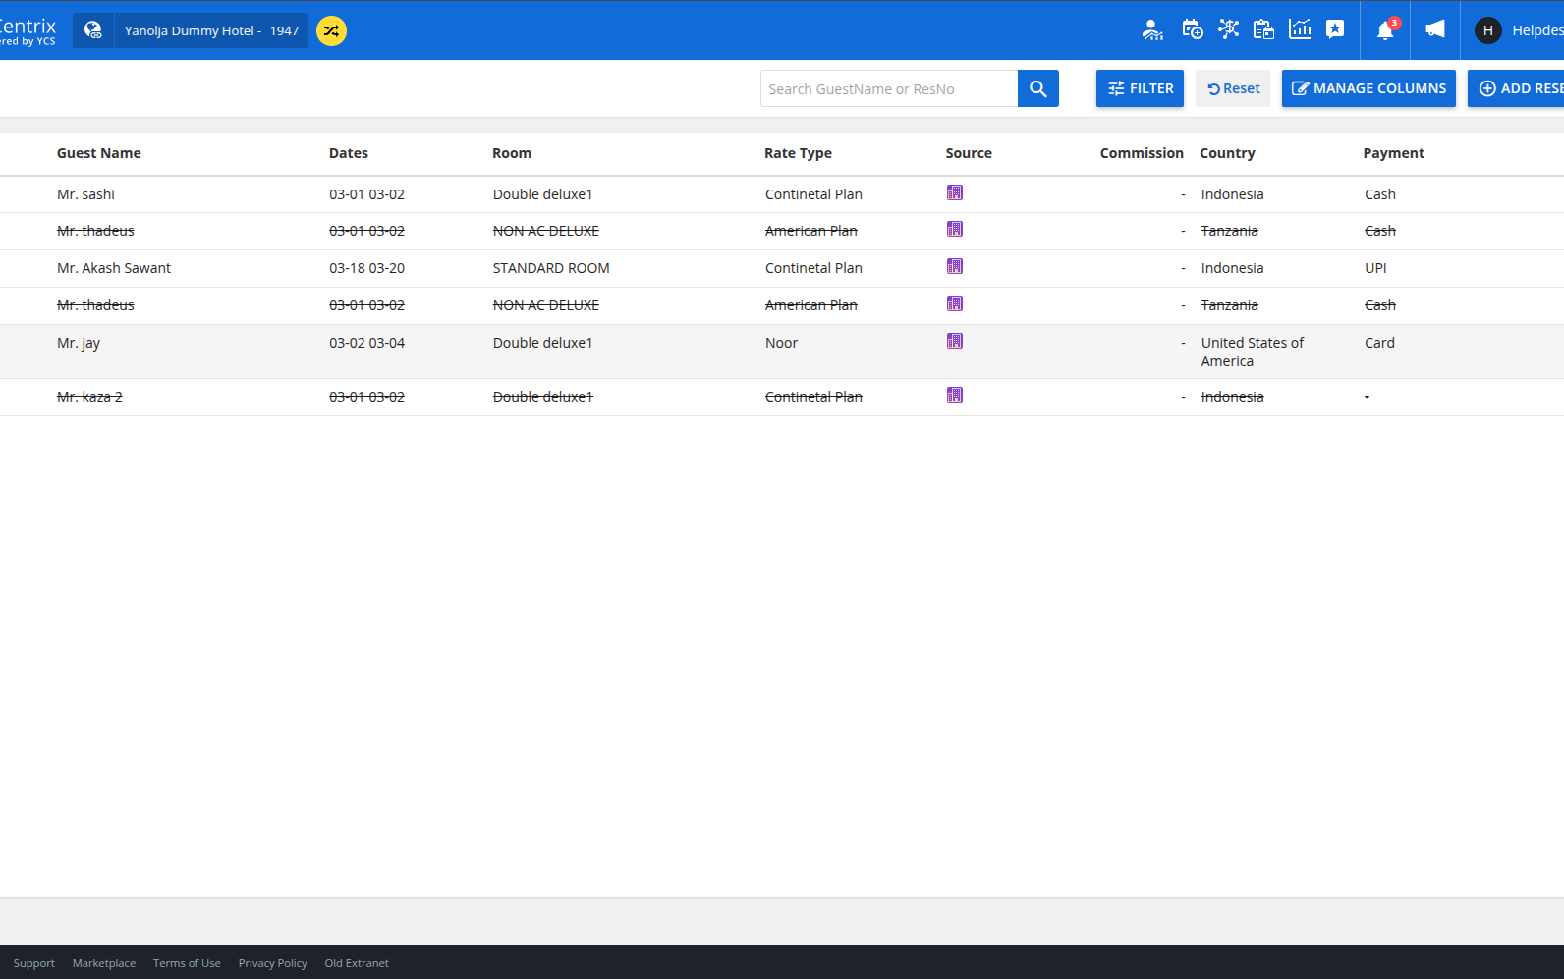Viewport: 1564px width, 979px height.
Task: Click the magnifier search button
Action: pos(1037,88)
